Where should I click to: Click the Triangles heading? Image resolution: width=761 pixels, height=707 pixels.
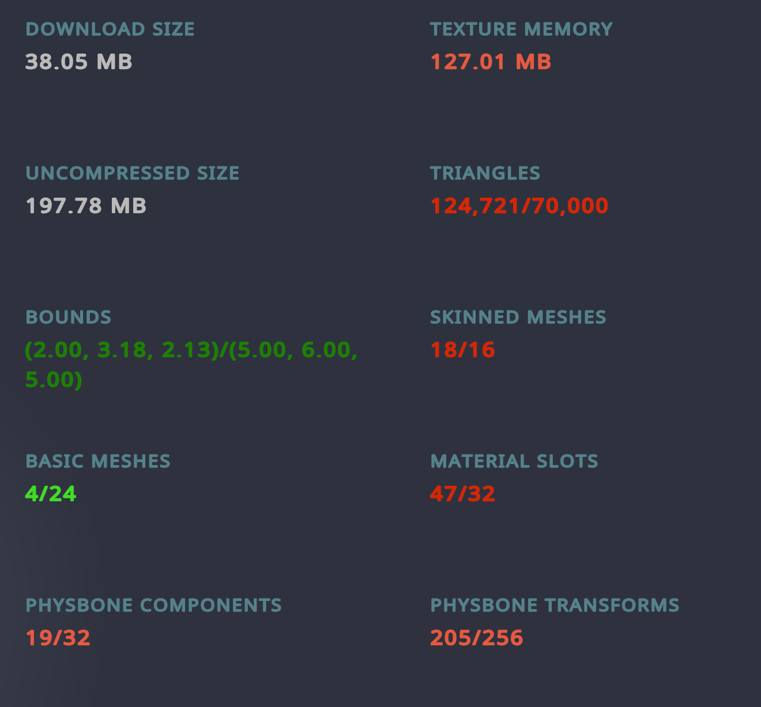(485, 173)
